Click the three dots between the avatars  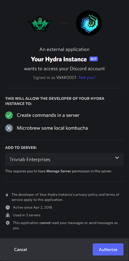click(x=64, y=23)
